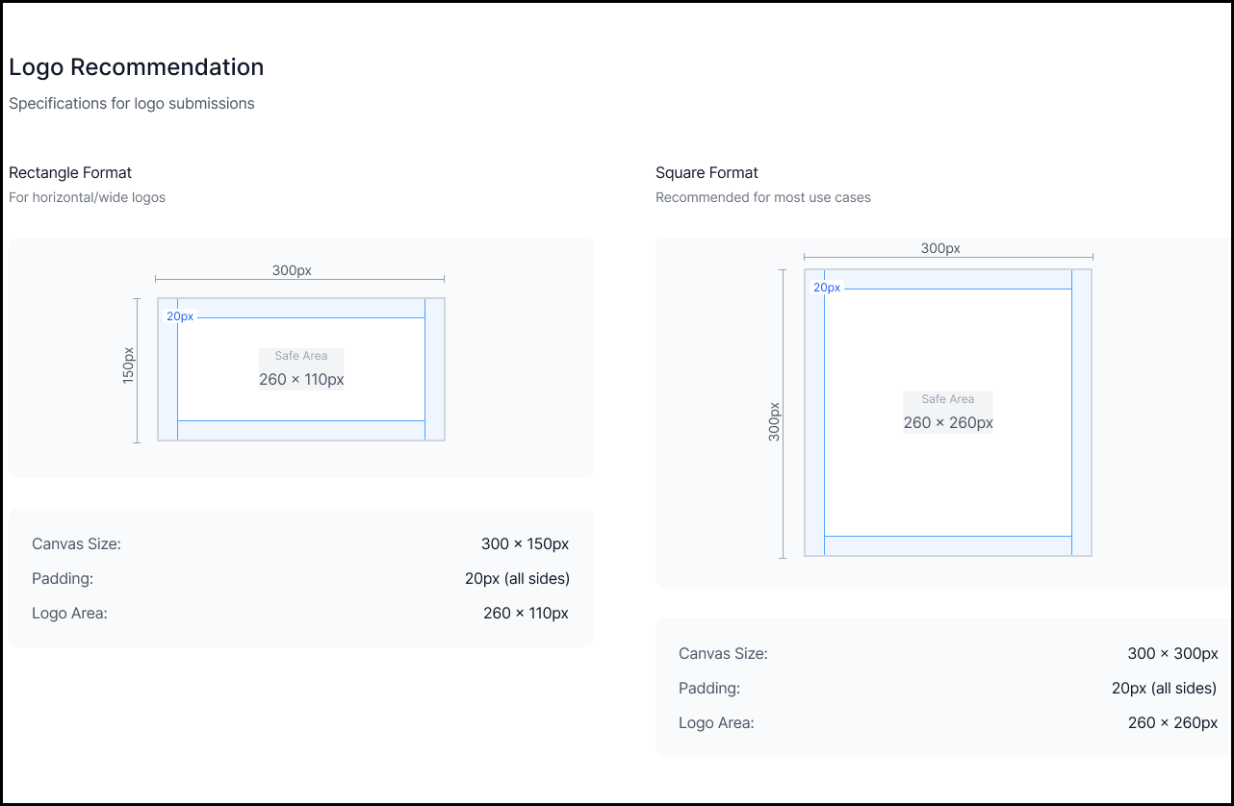Select the Rectangle Format section title
This screenshot has width=1234, height=806.
click(70, 173)
